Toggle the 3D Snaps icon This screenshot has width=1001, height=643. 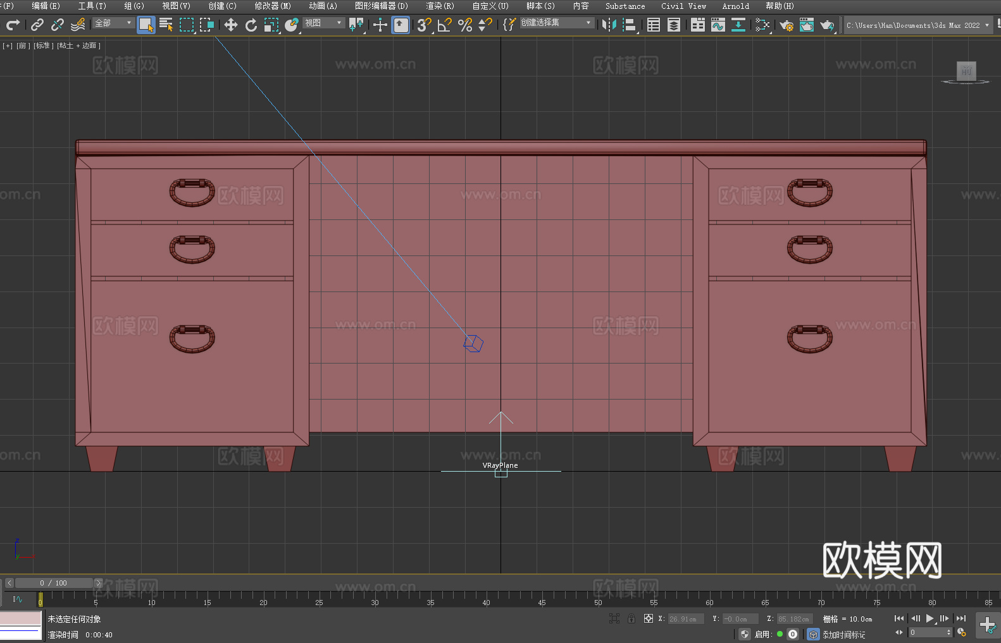(425, 25)
